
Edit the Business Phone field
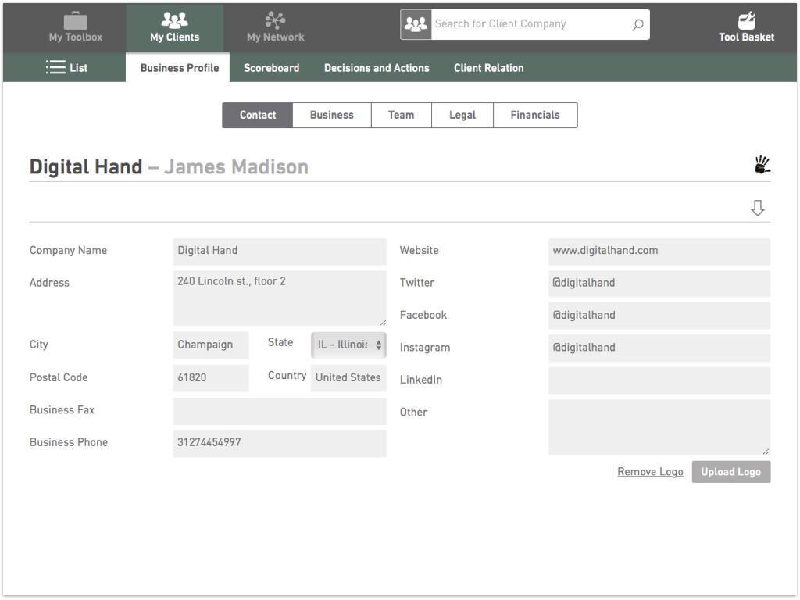click(x=280, y=444)
